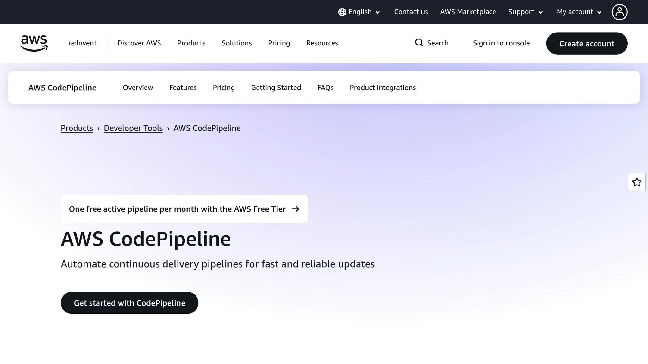
Task: Open the Product Integrations tab
Action: 383,88
